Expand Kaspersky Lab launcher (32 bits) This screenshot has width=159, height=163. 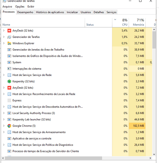[4, 119]
